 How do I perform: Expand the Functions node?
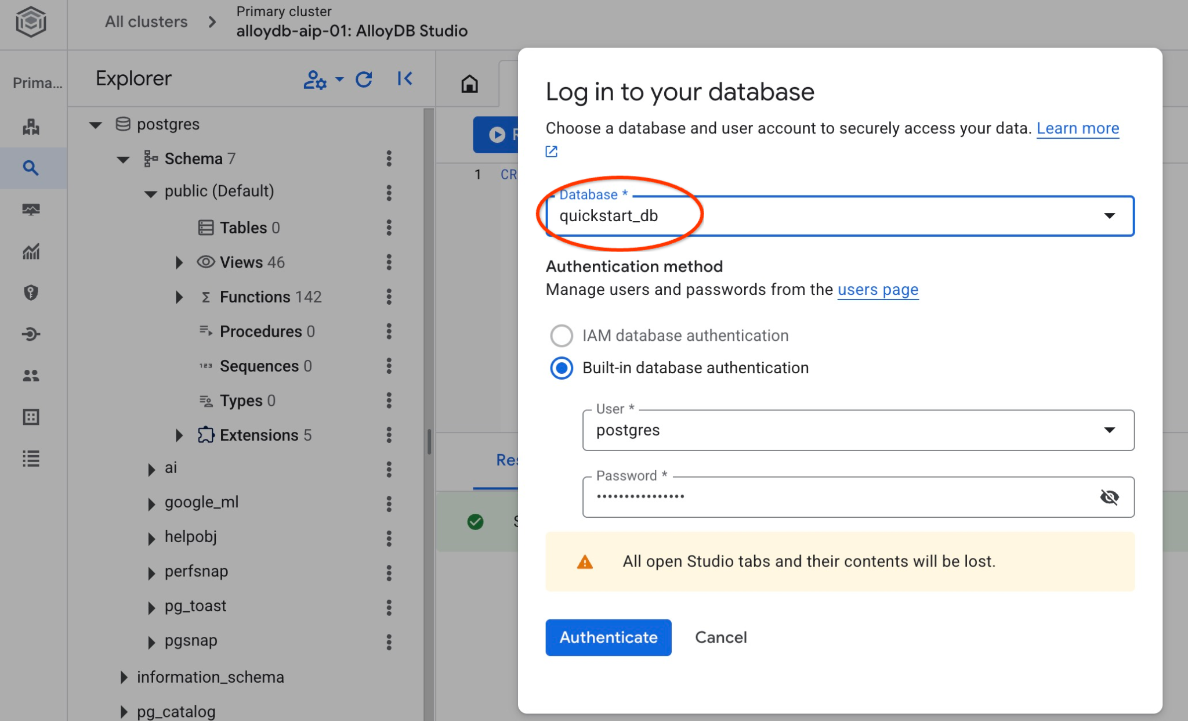[179, 297]
